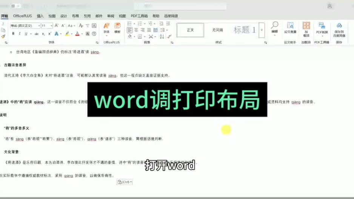354x199 pixels.
Task: Toggle underline formatting
Action: click(x=26, y=34)
